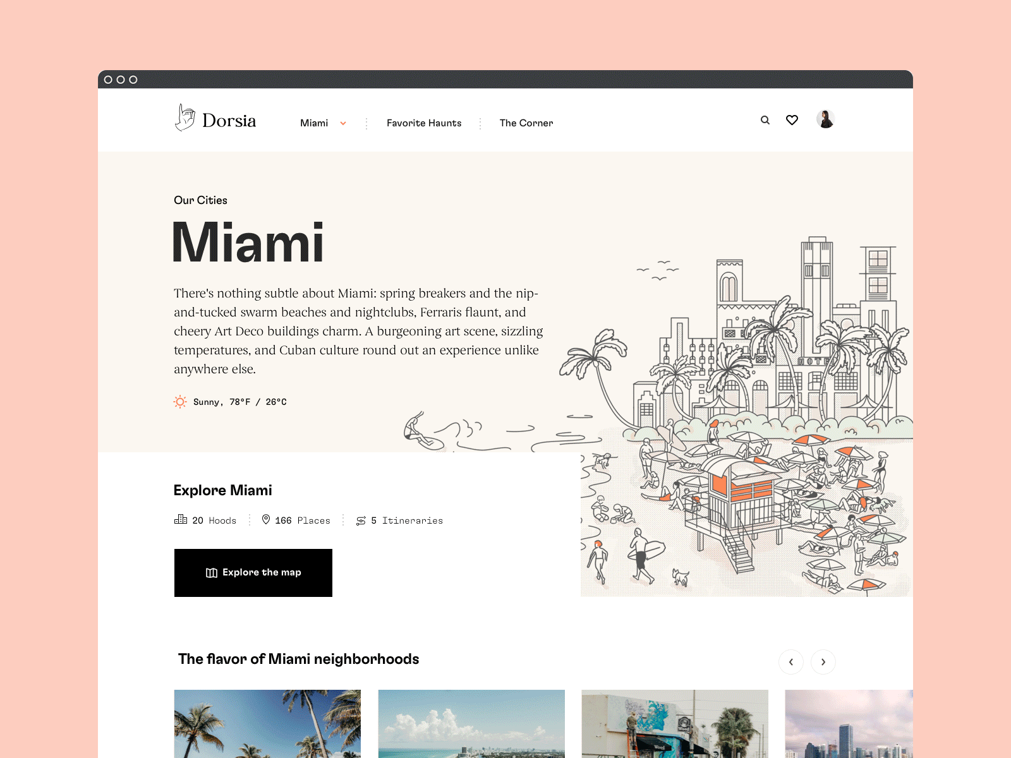Click the Our Cities label
This screenshot has height=758, width=1011.
point(200,200)
